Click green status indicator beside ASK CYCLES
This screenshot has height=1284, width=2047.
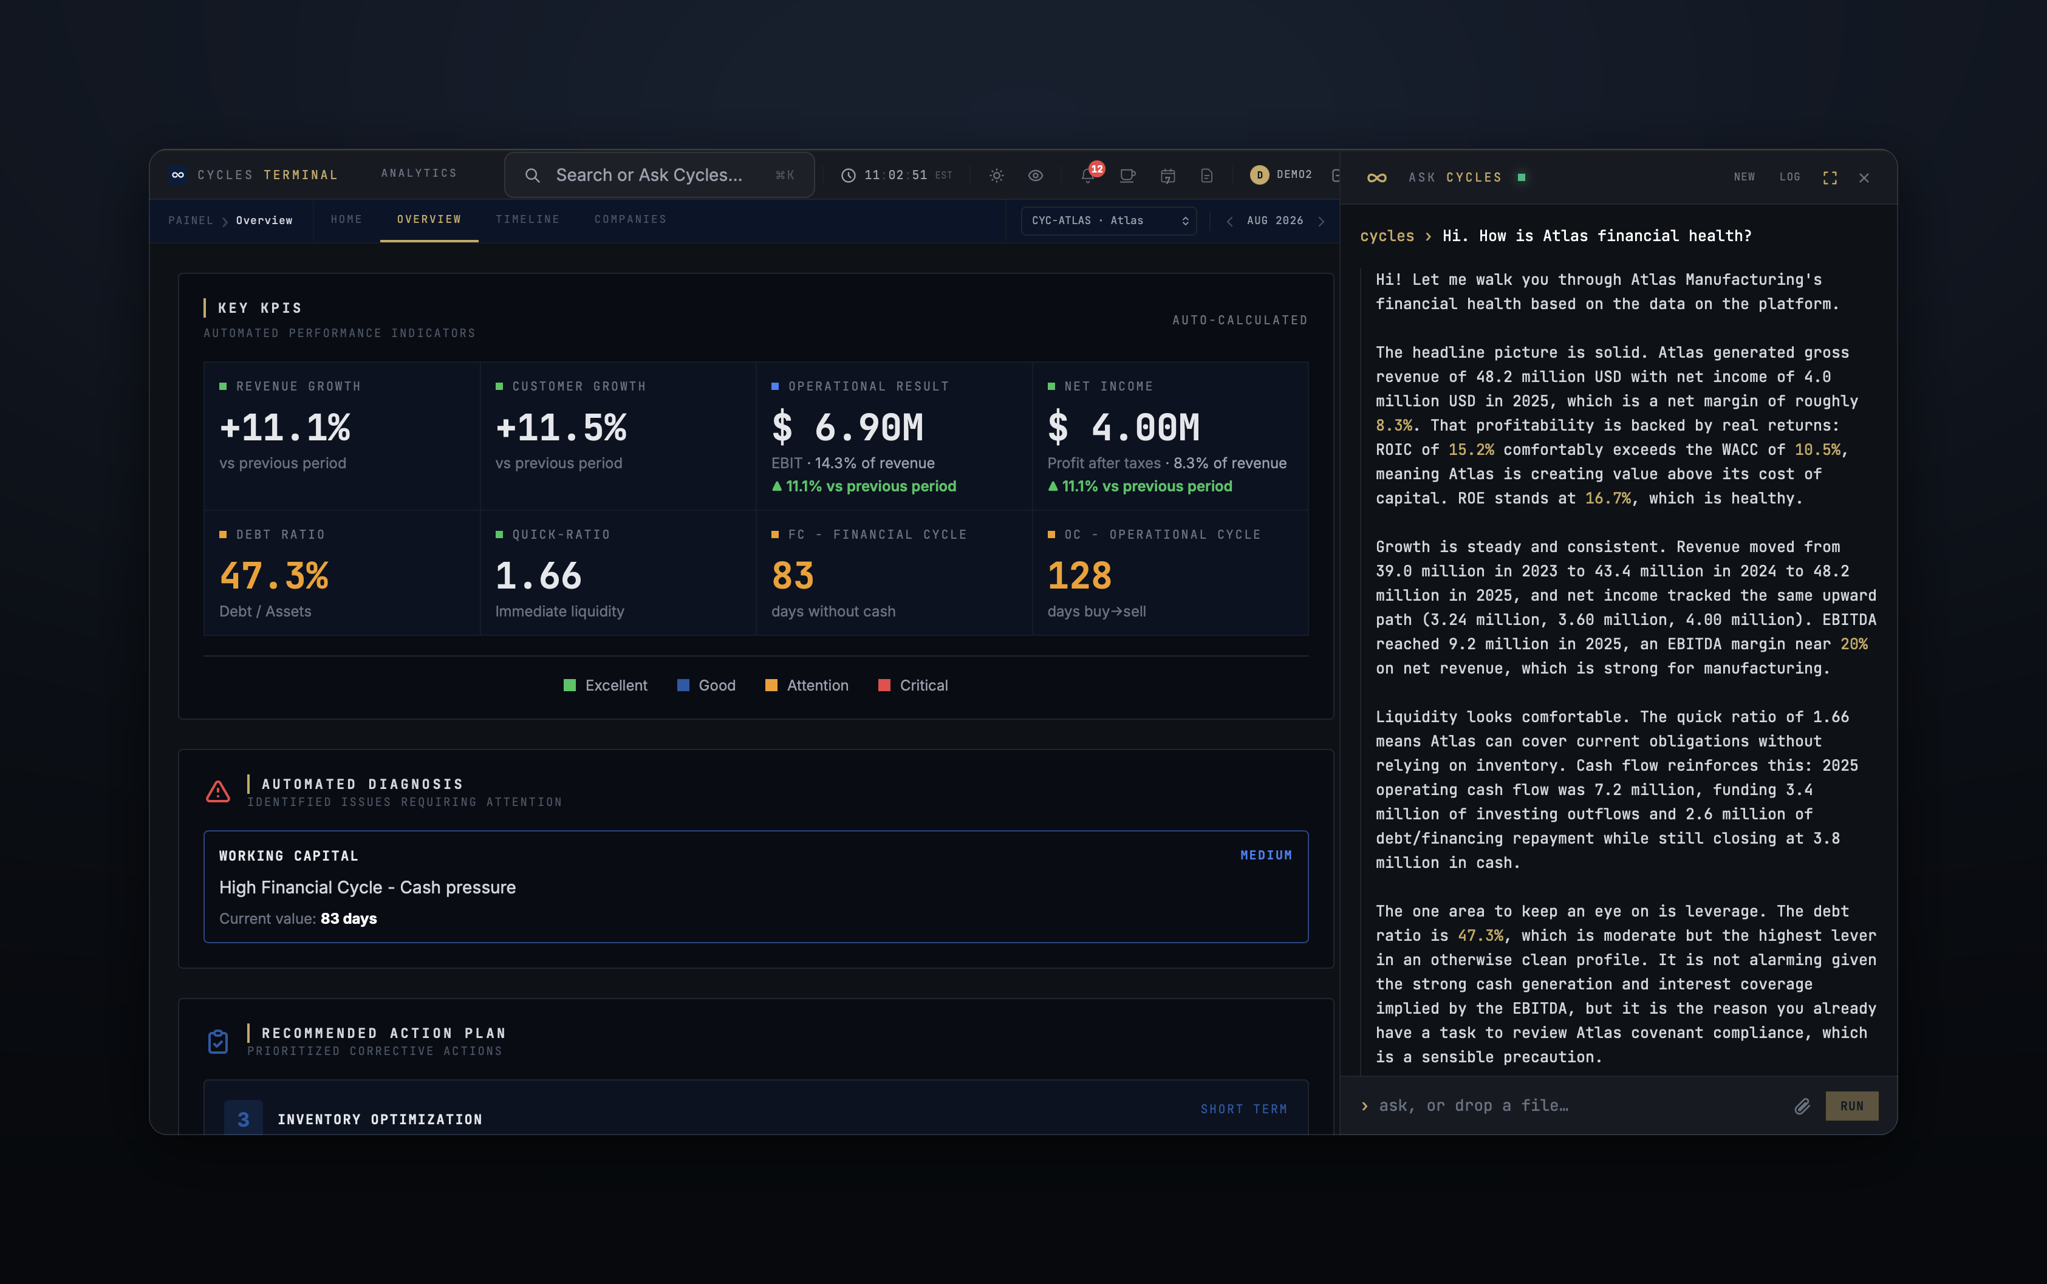(1522, 177)
